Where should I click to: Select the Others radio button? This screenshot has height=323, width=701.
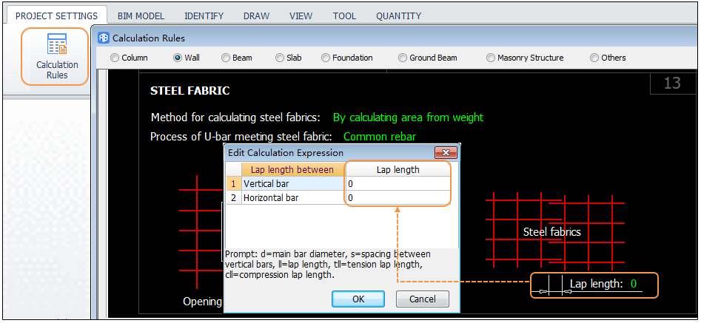pyautogui.click(x=594, y=58)
